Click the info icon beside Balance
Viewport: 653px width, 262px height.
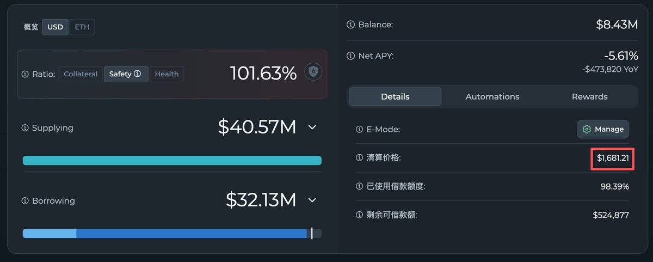[x=351, y=25]
